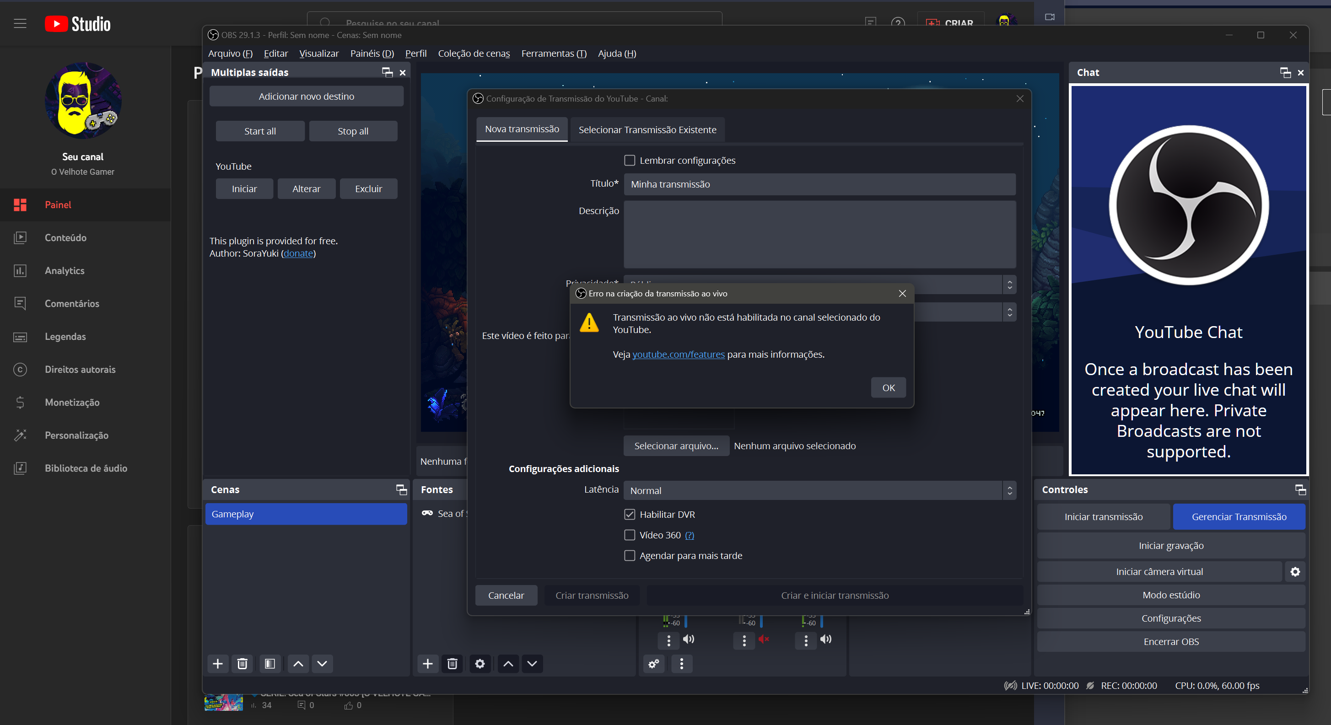Undock the Controles panel
The image size is (1331, 725).
pyautogui.click(x=1300, y=489)
